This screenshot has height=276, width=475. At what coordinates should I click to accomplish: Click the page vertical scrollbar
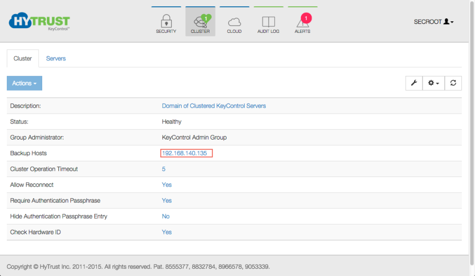pyautogui.click(x=472, y=132)
